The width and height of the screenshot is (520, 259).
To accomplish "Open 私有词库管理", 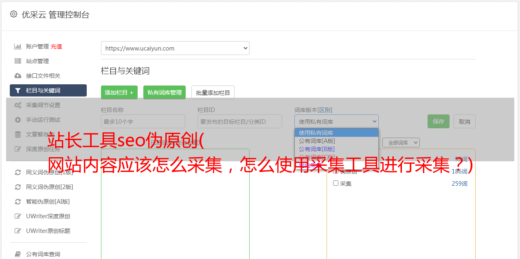I will [165, 92].
